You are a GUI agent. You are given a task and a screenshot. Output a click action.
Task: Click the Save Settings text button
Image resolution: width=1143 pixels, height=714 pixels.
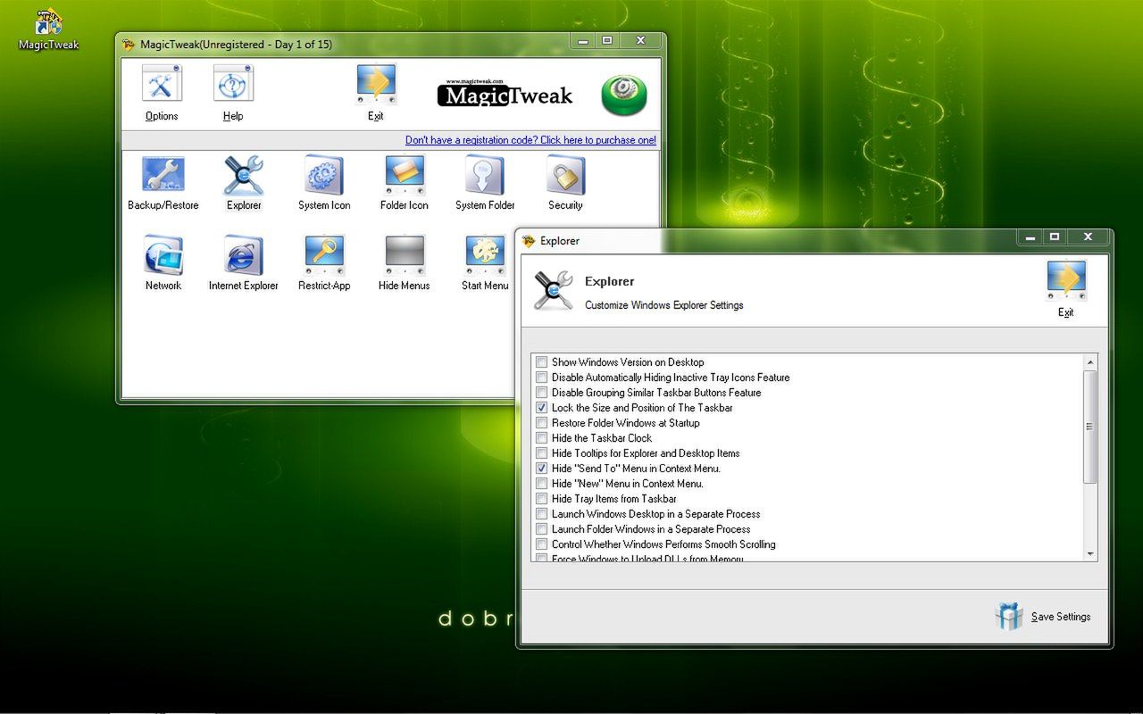tap(1061, 617)
